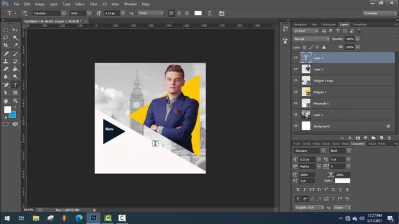Hide the Rectangle 1 layer
399x224 pixels.
[x=296, y=103]
